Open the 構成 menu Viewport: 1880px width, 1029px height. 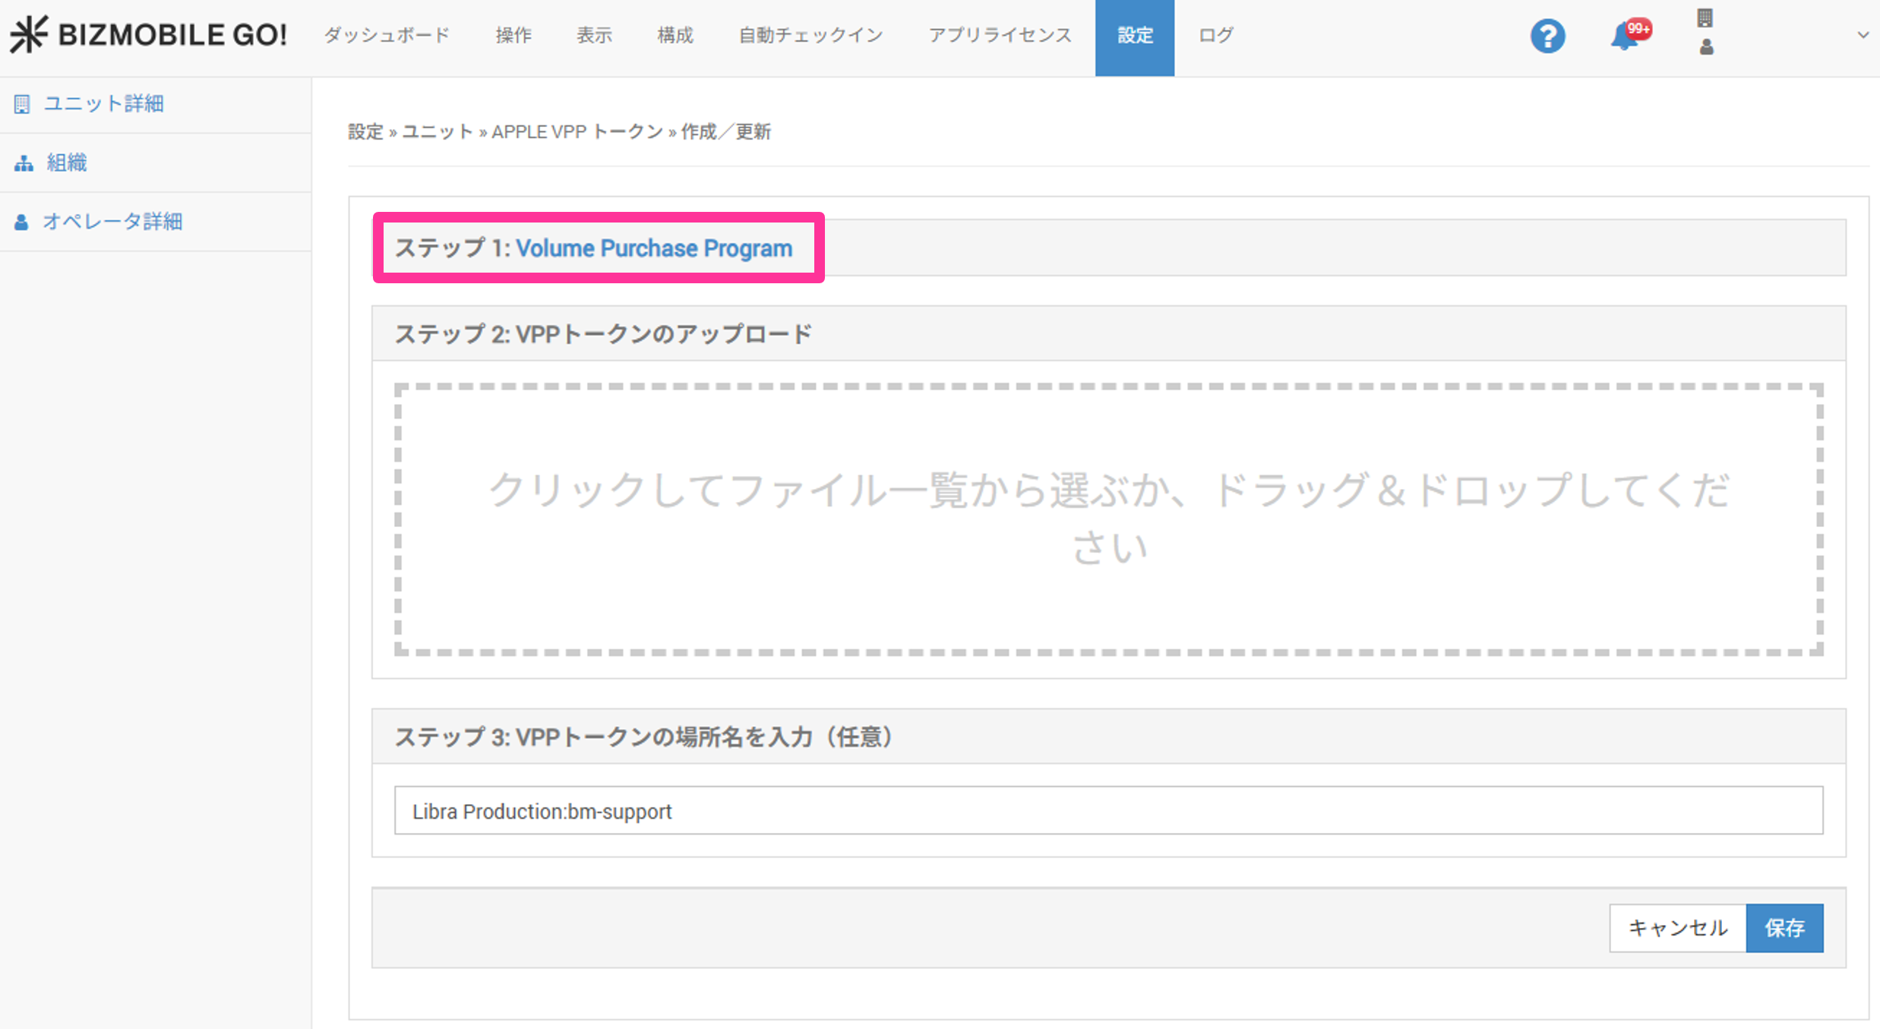pos(675,35)
